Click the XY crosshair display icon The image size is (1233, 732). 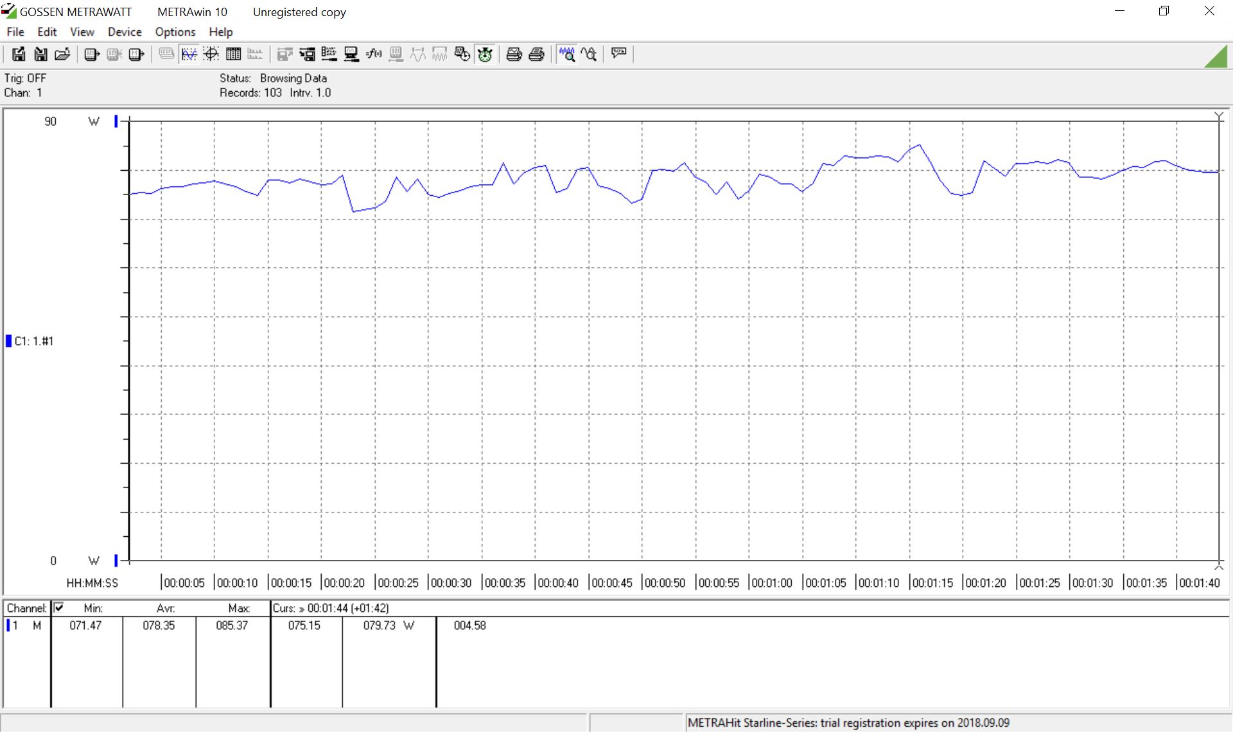tap(211, 55)
